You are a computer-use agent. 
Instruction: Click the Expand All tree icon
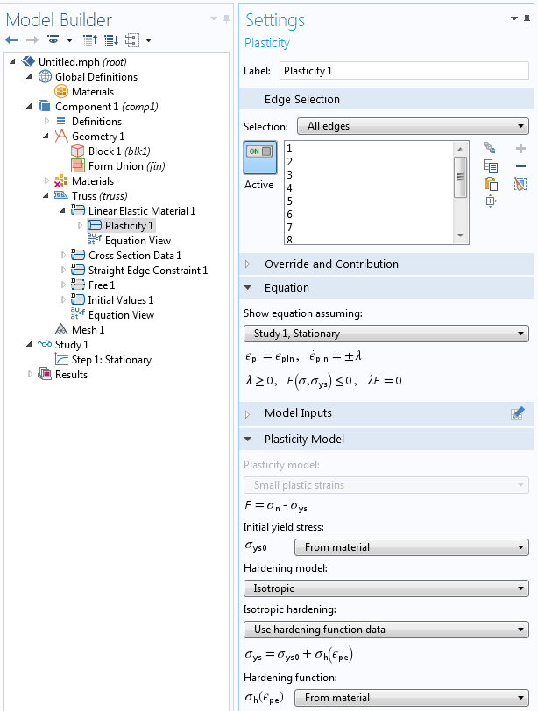pos(110,40)
